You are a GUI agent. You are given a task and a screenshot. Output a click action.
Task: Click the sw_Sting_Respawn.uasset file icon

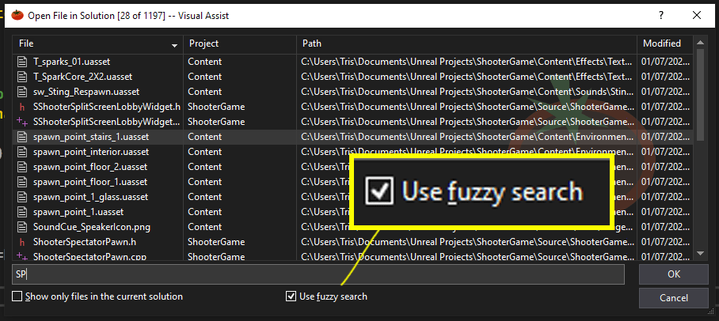(22, 92)
